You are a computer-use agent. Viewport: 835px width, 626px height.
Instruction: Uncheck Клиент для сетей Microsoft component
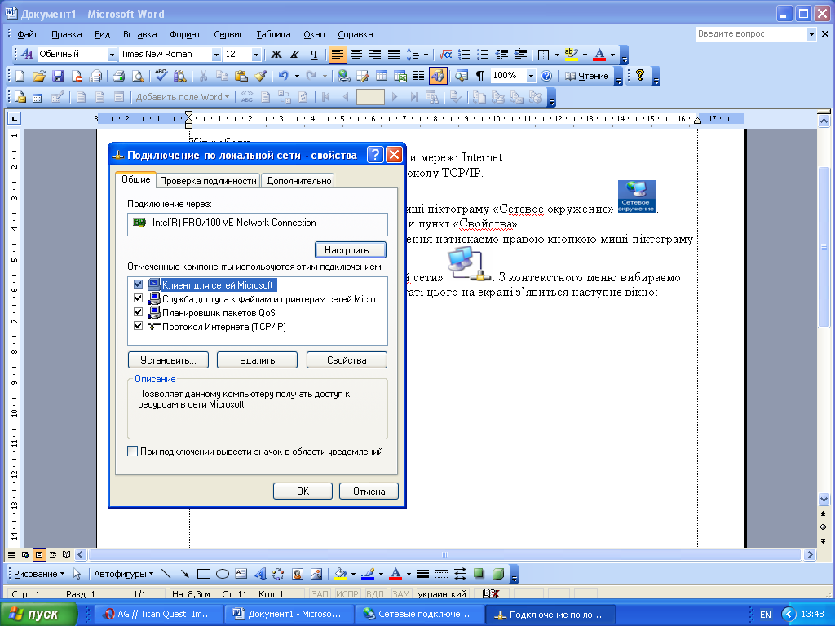tap(138, 284)
